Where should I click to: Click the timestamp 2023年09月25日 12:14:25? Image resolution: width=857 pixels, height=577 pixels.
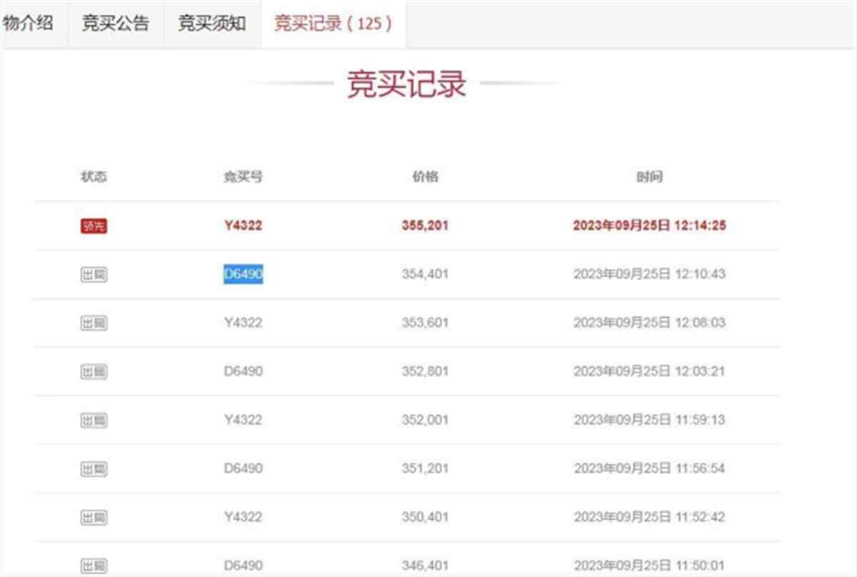(649, 226)
